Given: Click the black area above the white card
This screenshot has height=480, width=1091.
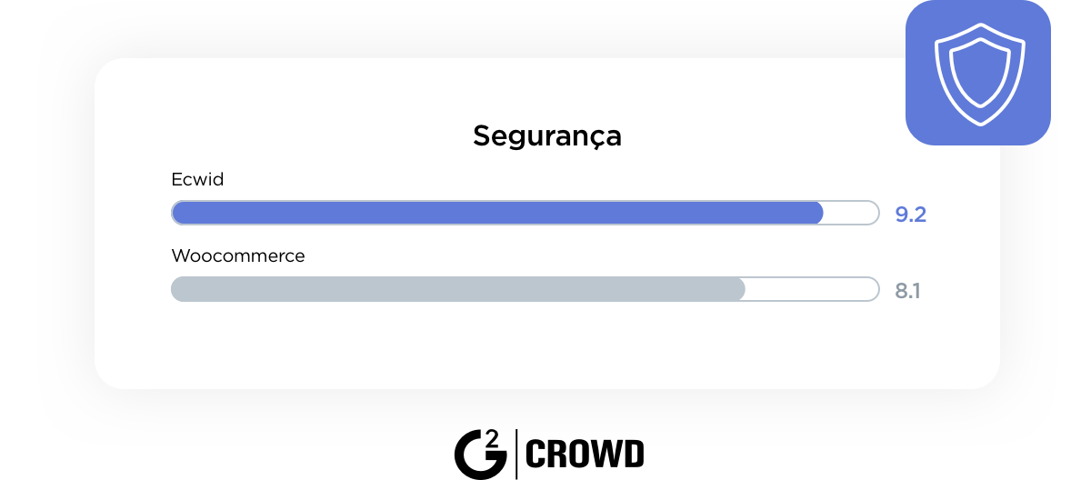Looking at the screenshot, I should point(455,27).
